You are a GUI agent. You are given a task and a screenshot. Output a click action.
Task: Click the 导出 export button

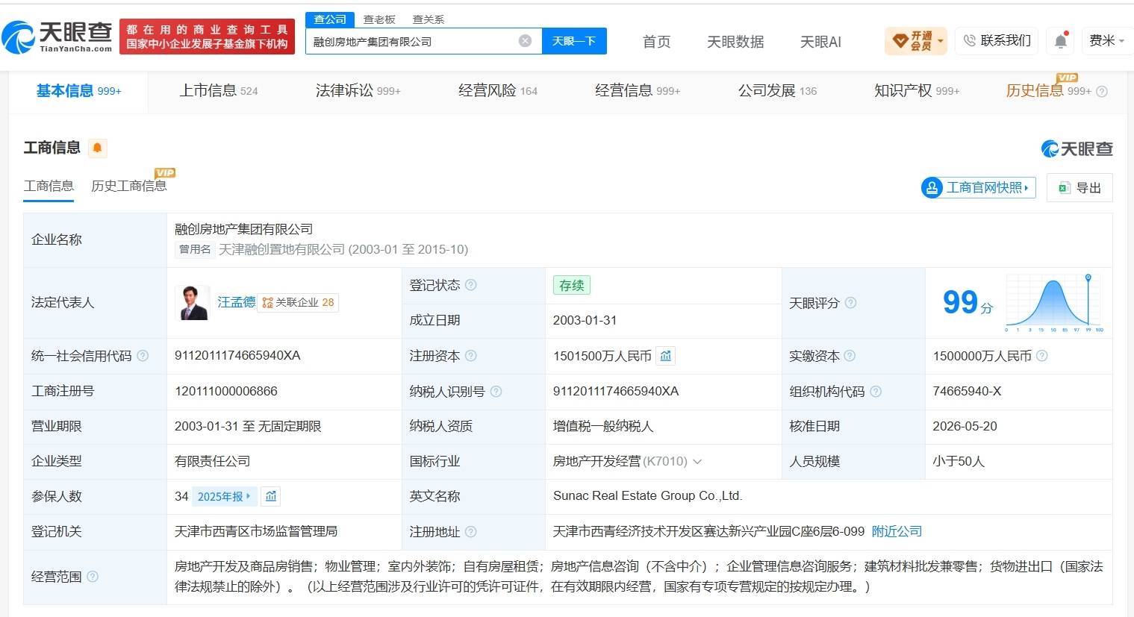click(x=1080, y=188)
